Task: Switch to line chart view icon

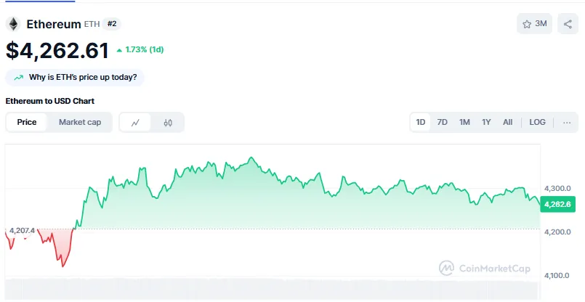Action: pos(135,123)
